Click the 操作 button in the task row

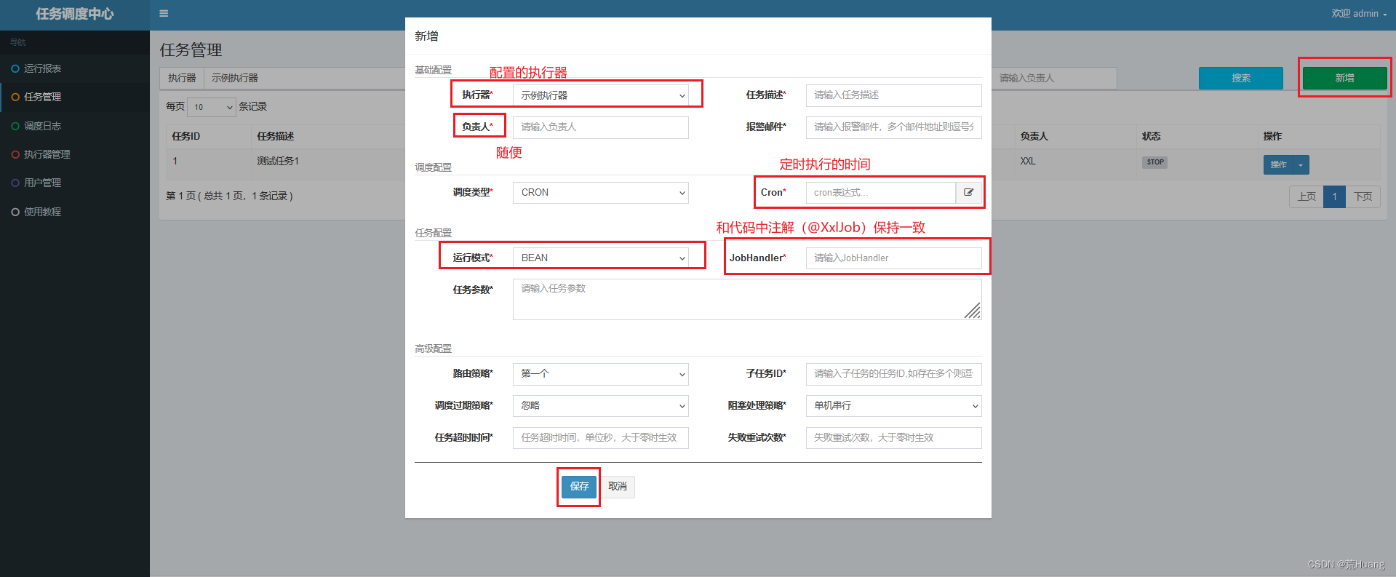pyautogui.click(x=1278, y=165)
